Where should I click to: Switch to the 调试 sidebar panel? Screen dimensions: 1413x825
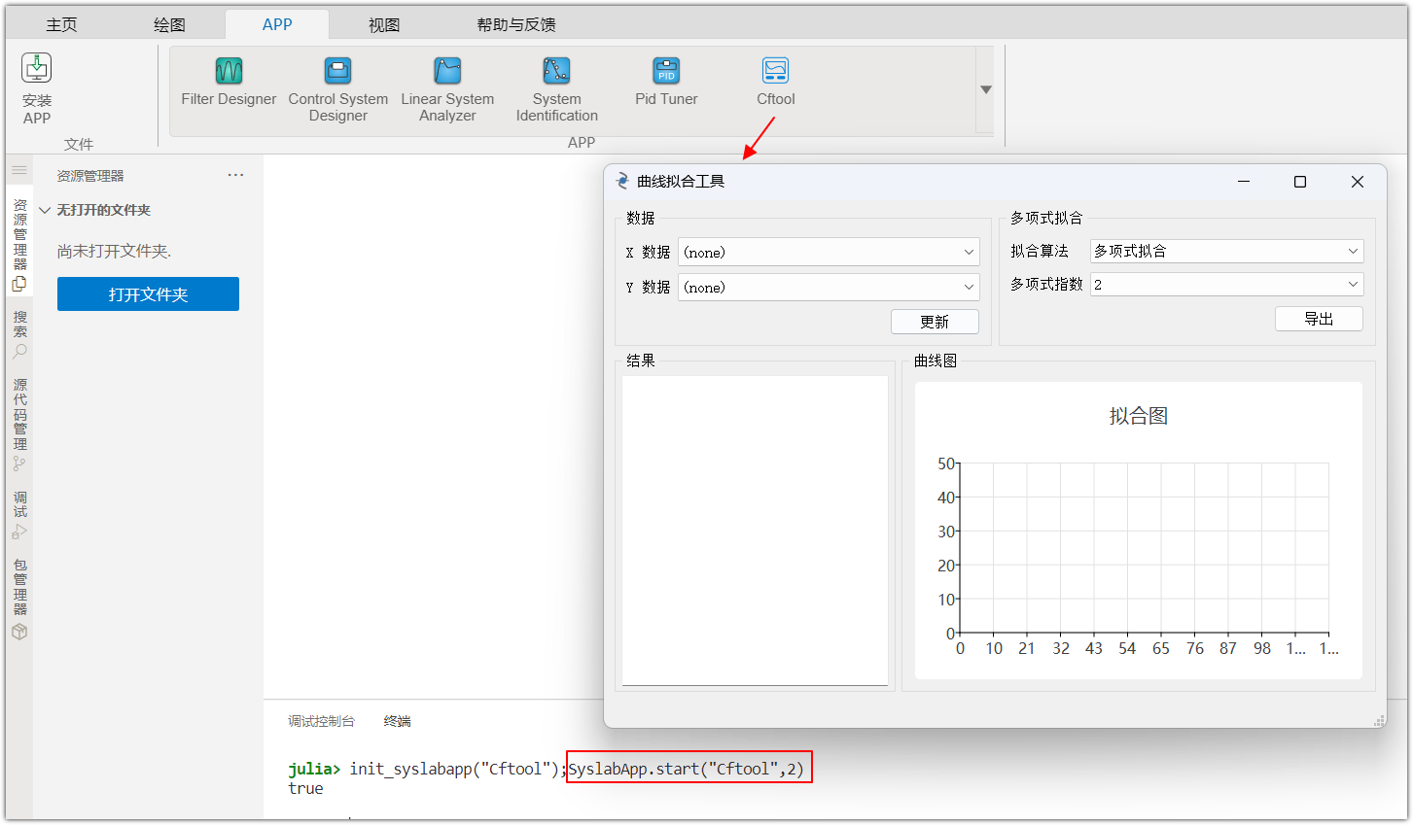click(x=19, y=515)
